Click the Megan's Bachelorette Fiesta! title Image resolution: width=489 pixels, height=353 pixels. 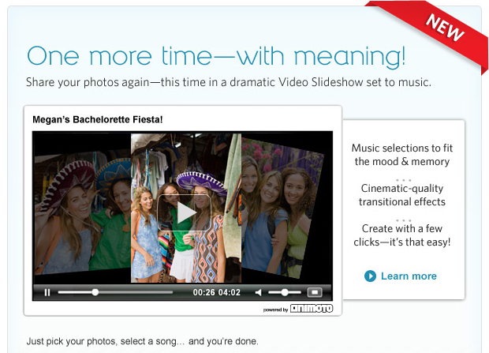point(98,120)
